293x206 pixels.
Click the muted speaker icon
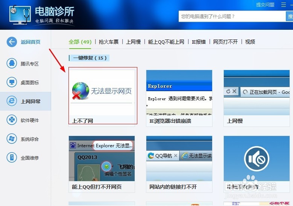coord(257,159)
